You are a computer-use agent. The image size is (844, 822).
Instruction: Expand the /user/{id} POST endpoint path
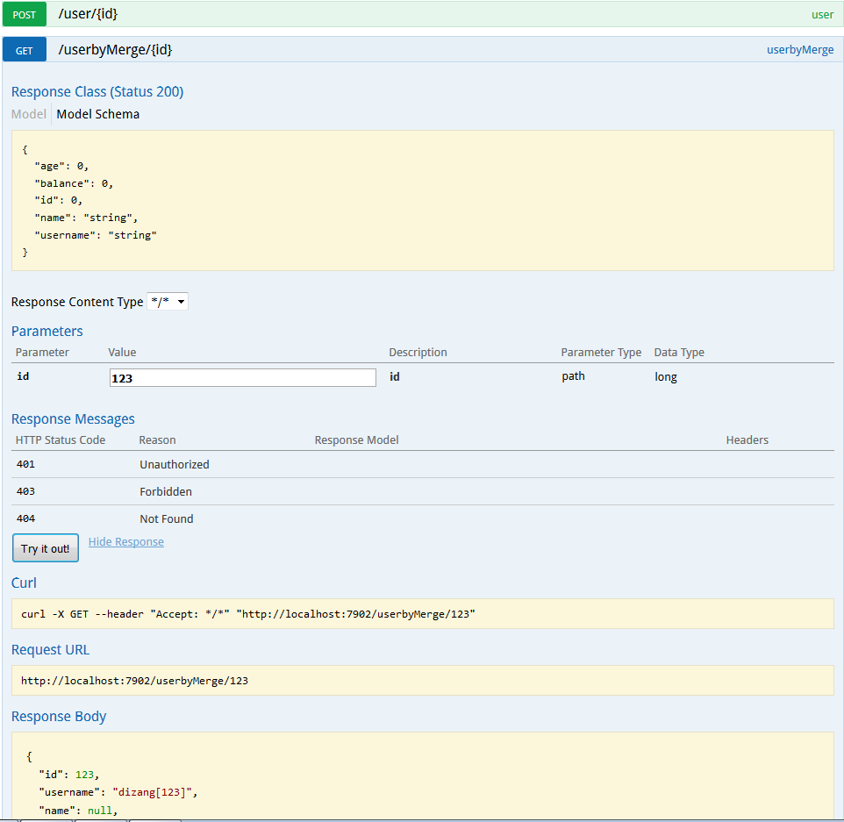88,15
